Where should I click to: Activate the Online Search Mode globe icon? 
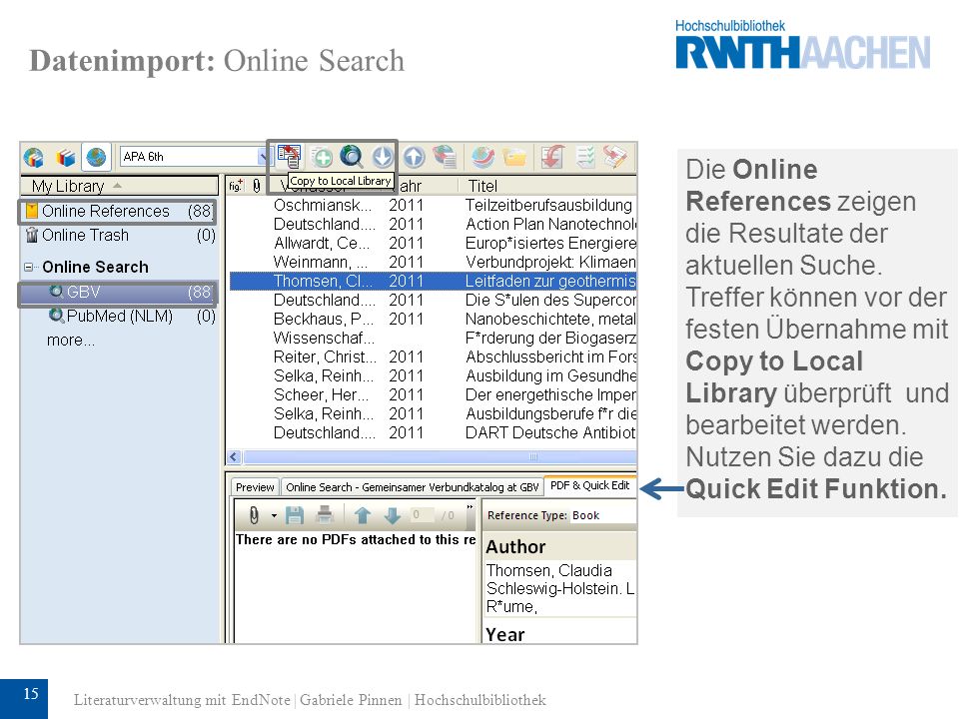(x=96, y=157)
